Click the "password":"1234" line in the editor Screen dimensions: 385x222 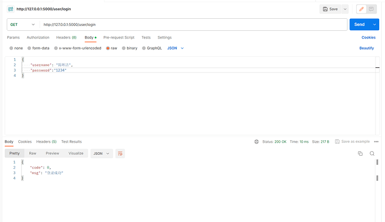(49, 70)
